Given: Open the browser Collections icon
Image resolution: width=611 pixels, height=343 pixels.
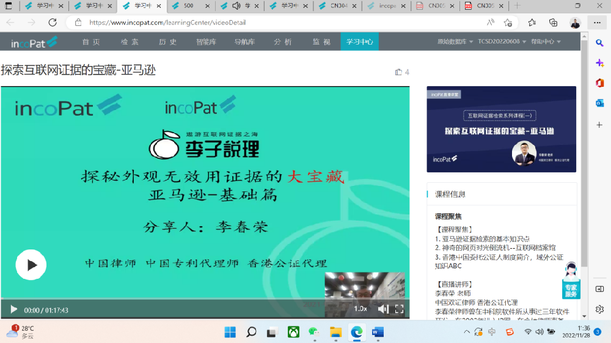Looking at the screenshot, I should coord(553,23).
